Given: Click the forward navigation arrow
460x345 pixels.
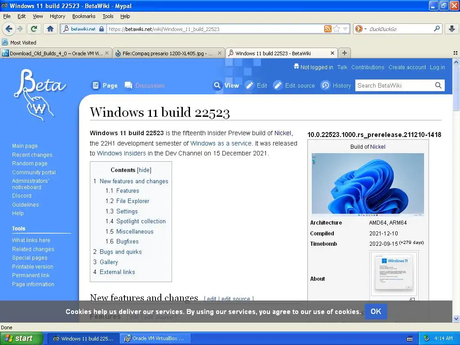Looking at the screenshot, I should [x=20, y=29].
